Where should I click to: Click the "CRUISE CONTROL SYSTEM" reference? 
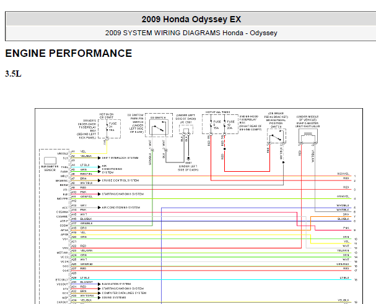tap(120, 180)
